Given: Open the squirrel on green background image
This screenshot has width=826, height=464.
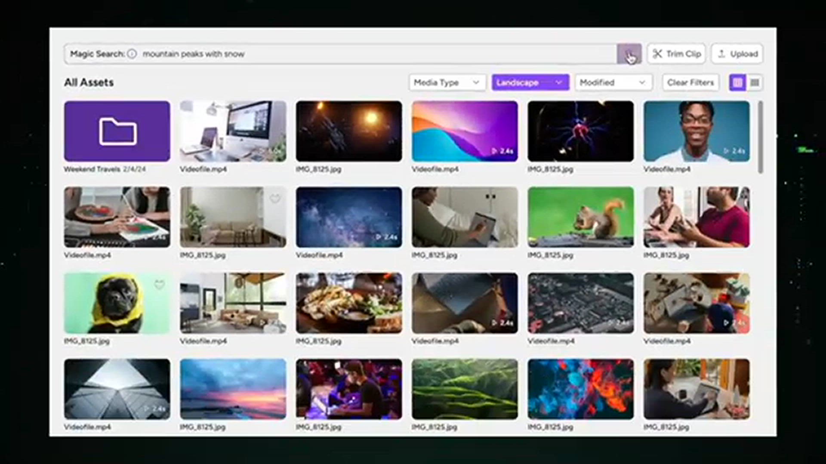Looking at the screenshot, I should click(x=581, y=217).
